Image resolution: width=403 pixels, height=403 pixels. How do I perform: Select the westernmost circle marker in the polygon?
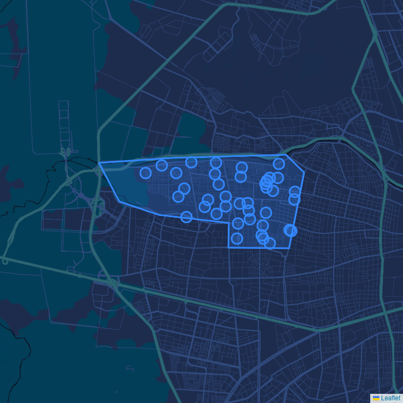pyautogui.click(x=146, y=173)
